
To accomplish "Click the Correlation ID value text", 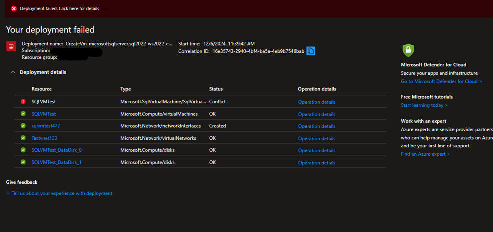I will pyautogui.click(x=259, y=51).
